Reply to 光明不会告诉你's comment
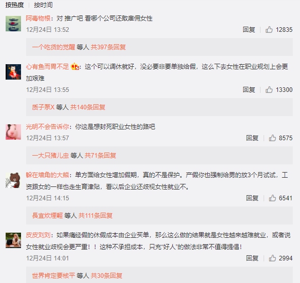Image resolution: width=300 pixels, height=283 pixels. pos(252,138)
